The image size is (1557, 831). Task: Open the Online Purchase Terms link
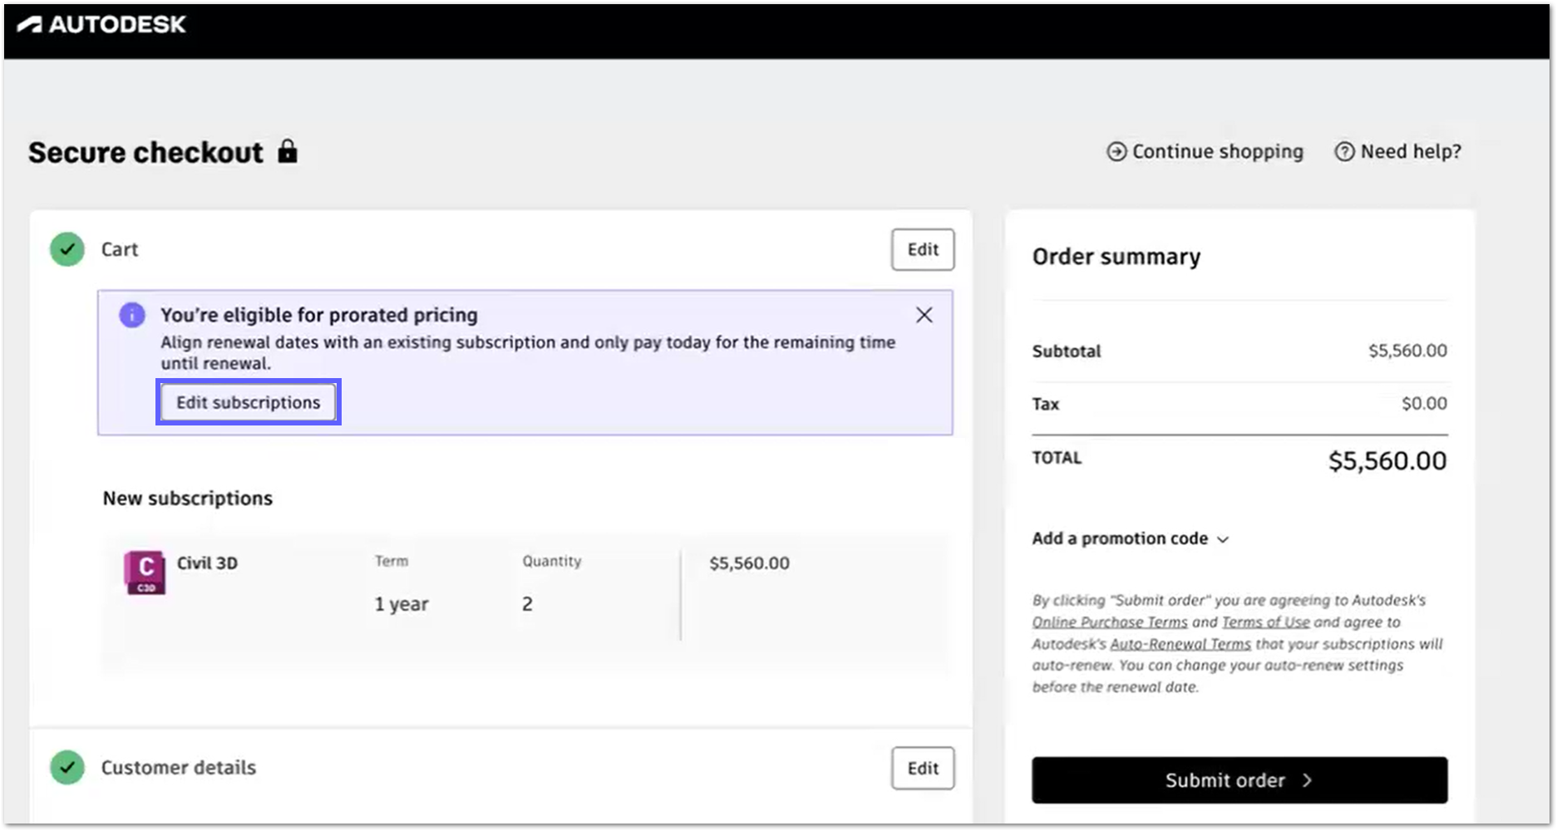tap(1110, 622)
